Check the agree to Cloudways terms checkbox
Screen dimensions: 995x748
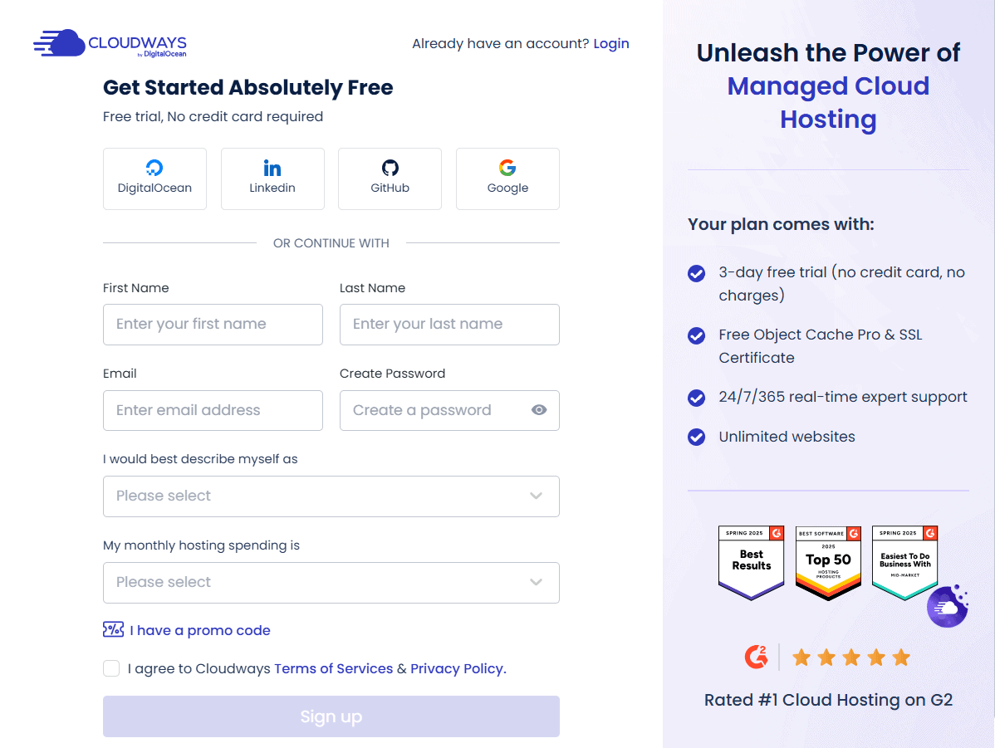point(111,668)
